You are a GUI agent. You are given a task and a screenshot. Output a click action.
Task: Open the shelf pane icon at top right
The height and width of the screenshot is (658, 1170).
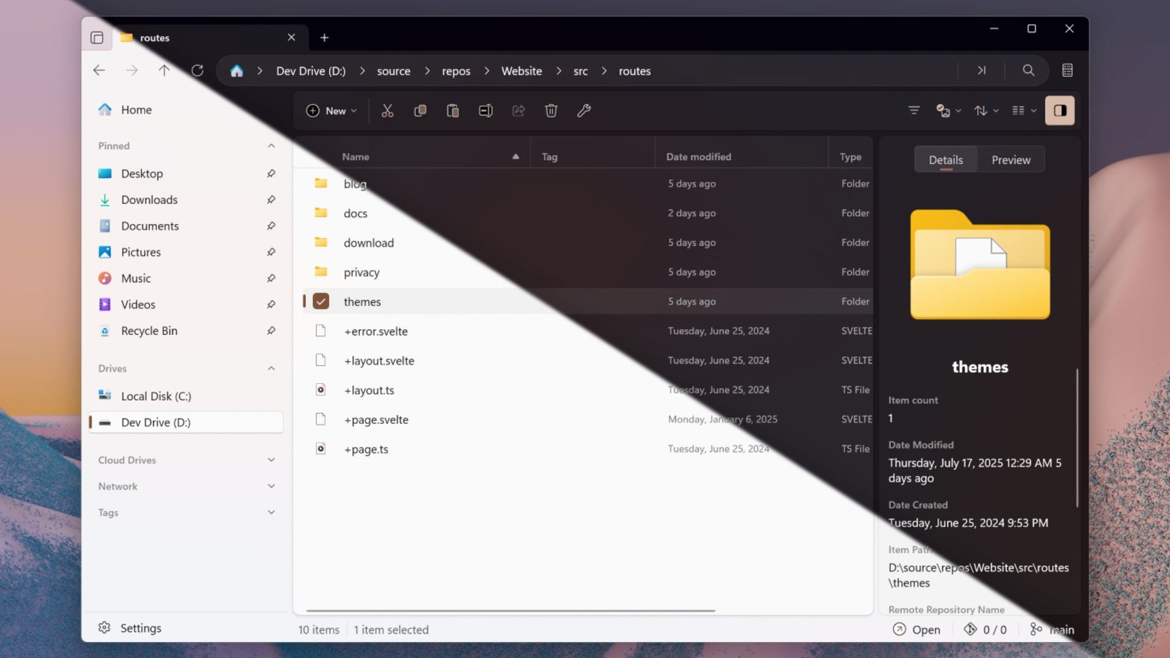(x=1068, y=70)
